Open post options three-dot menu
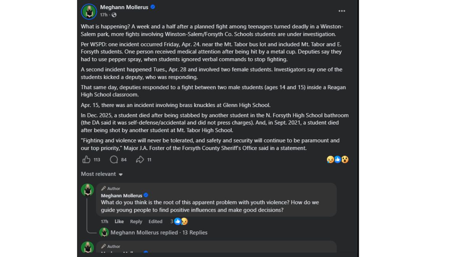The image size is (458, 257). (x=342, y=11)
